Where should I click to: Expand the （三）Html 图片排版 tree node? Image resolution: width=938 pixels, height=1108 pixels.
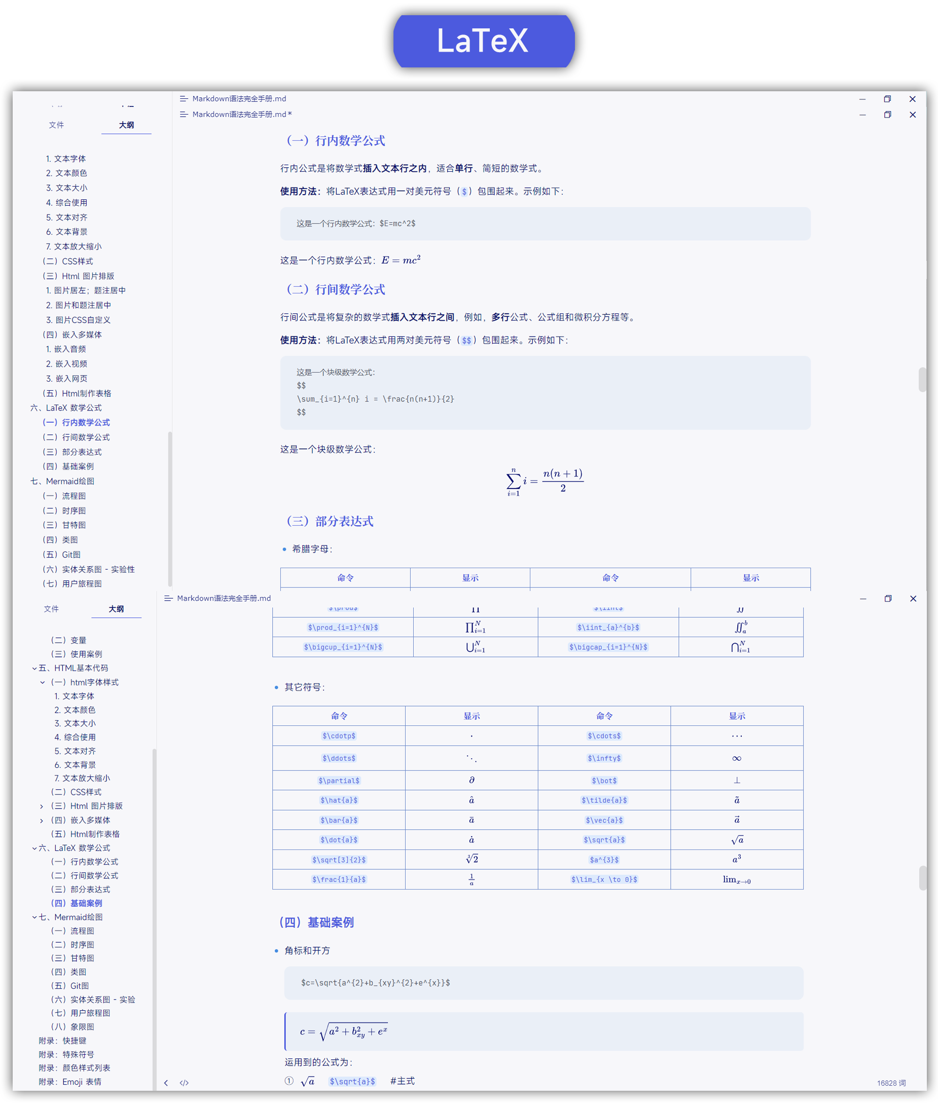point(42,806)
